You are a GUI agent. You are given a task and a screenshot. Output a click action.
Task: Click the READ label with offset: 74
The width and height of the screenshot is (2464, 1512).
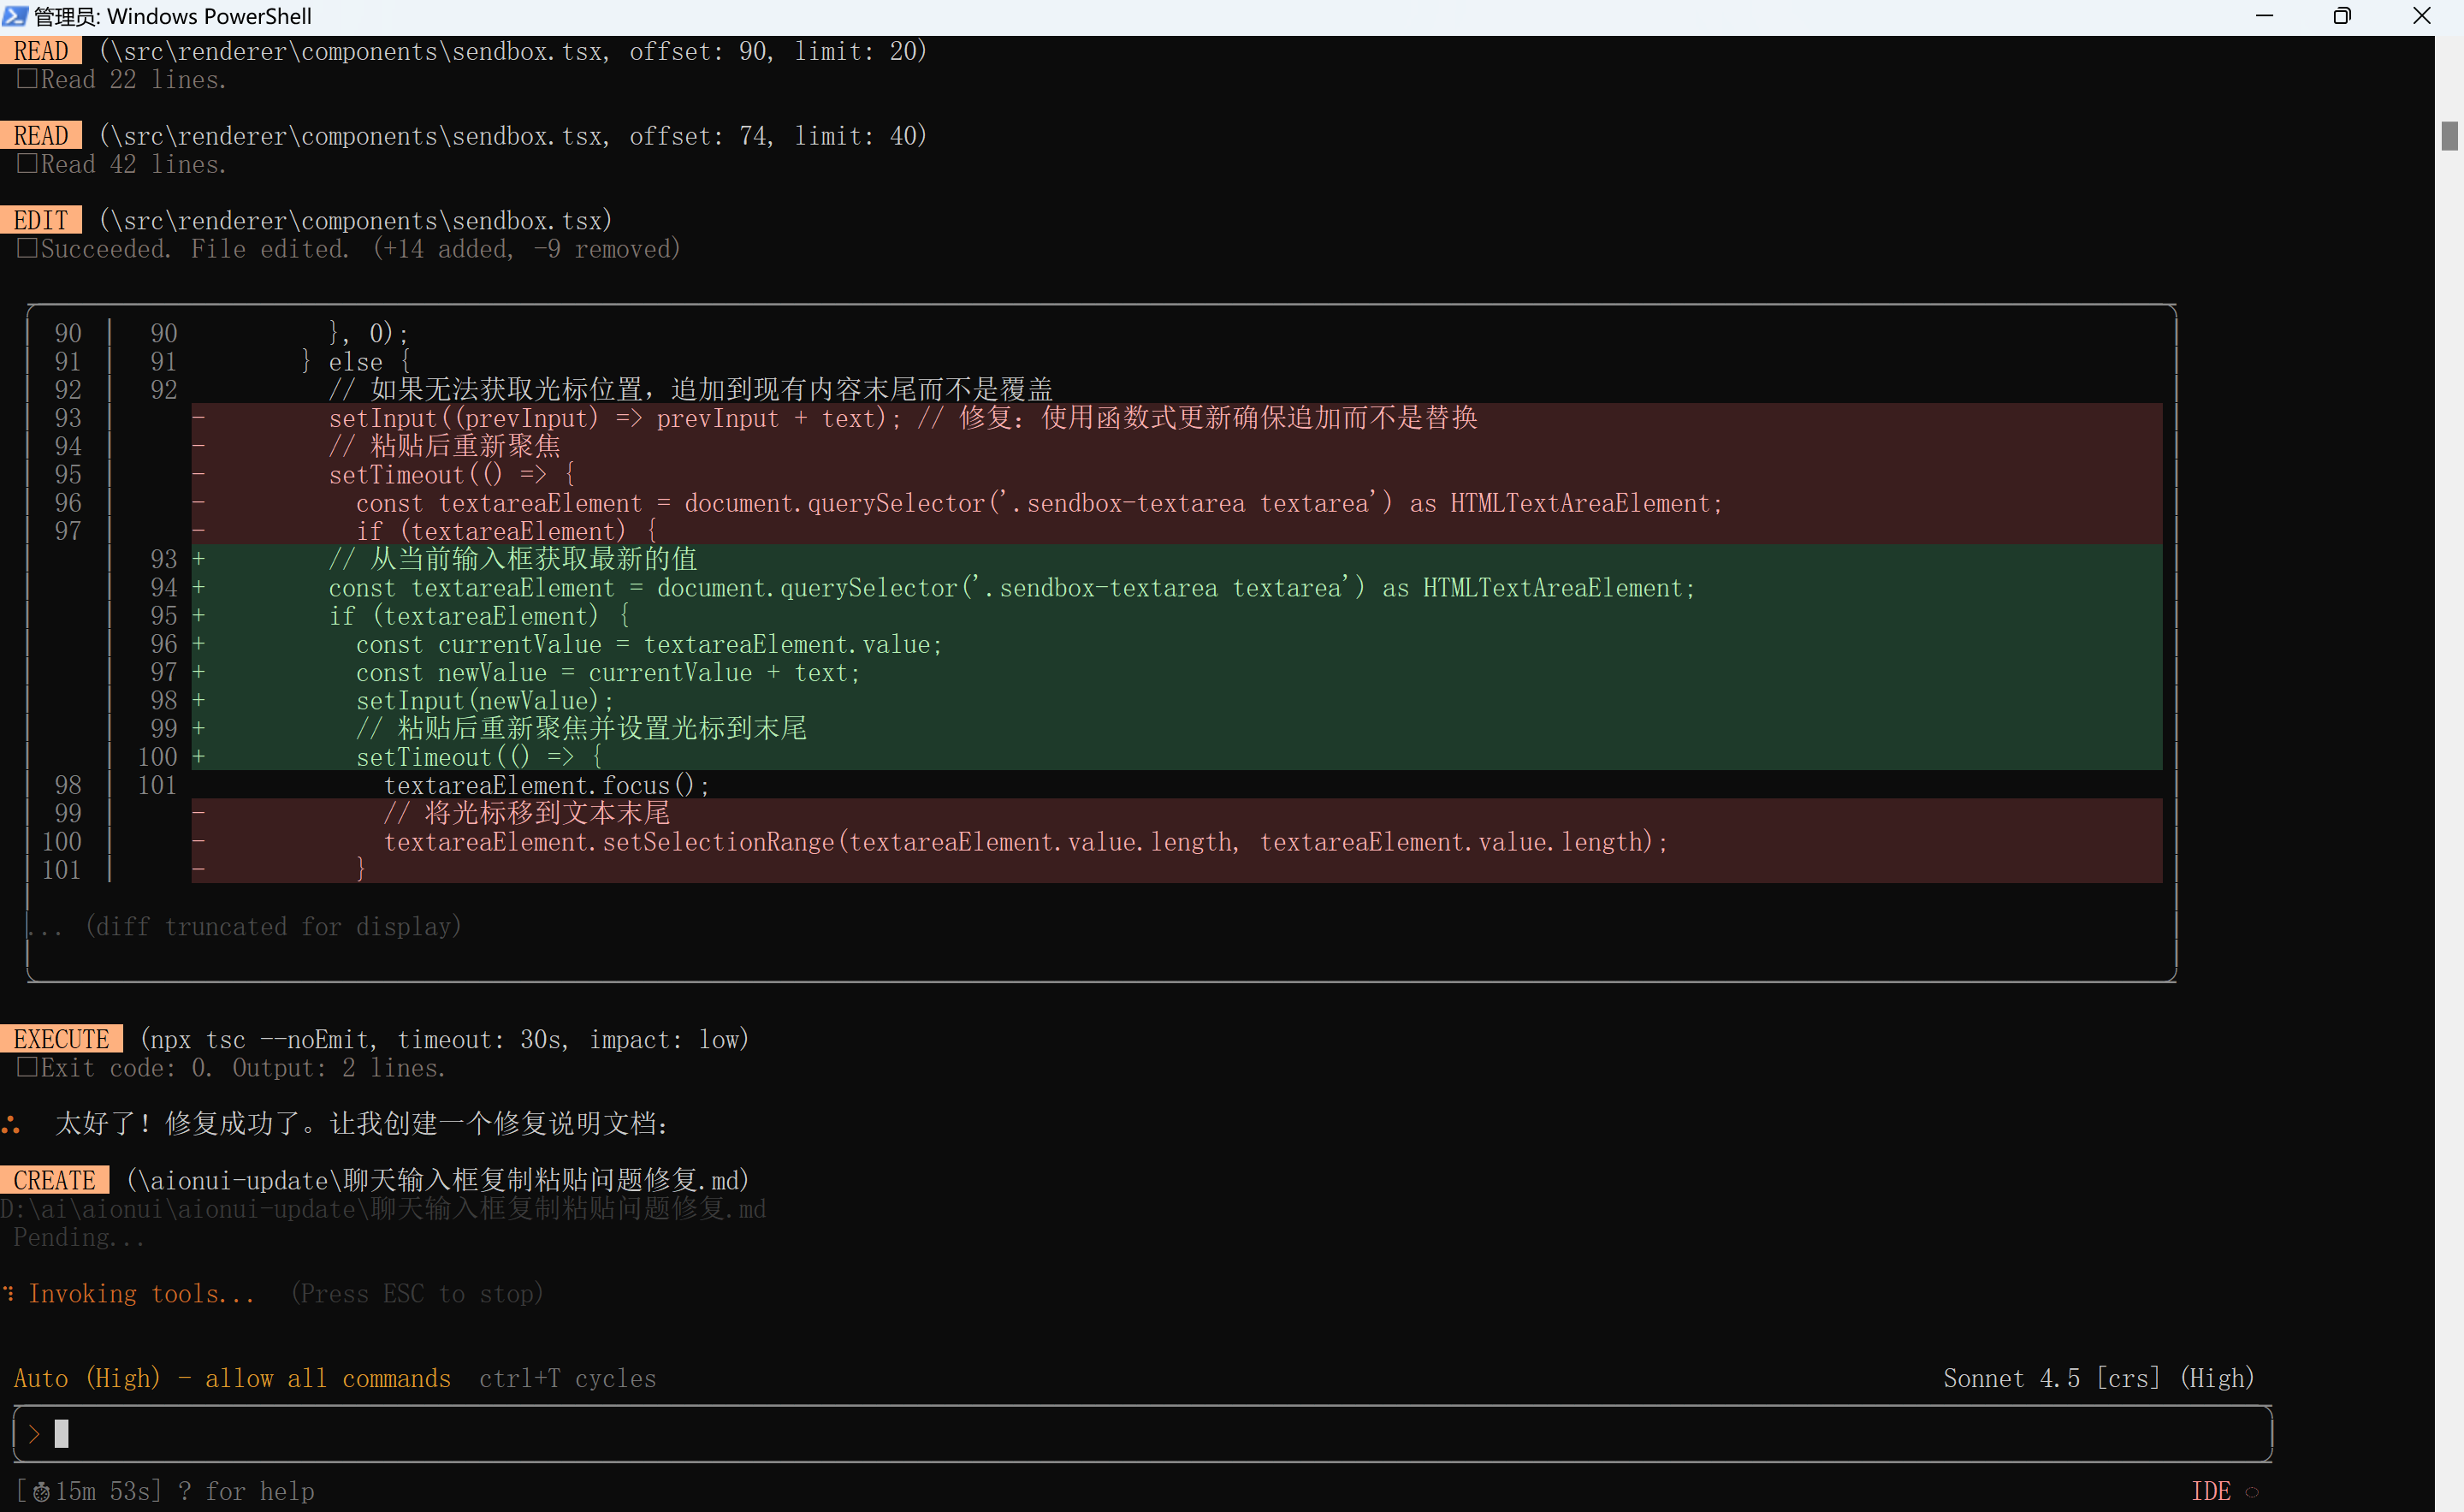[41, 135]
